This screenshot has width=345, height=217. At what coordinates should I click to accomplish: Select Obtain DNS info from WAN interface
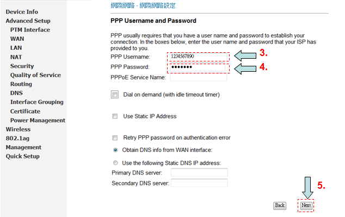tap(115, 150)
